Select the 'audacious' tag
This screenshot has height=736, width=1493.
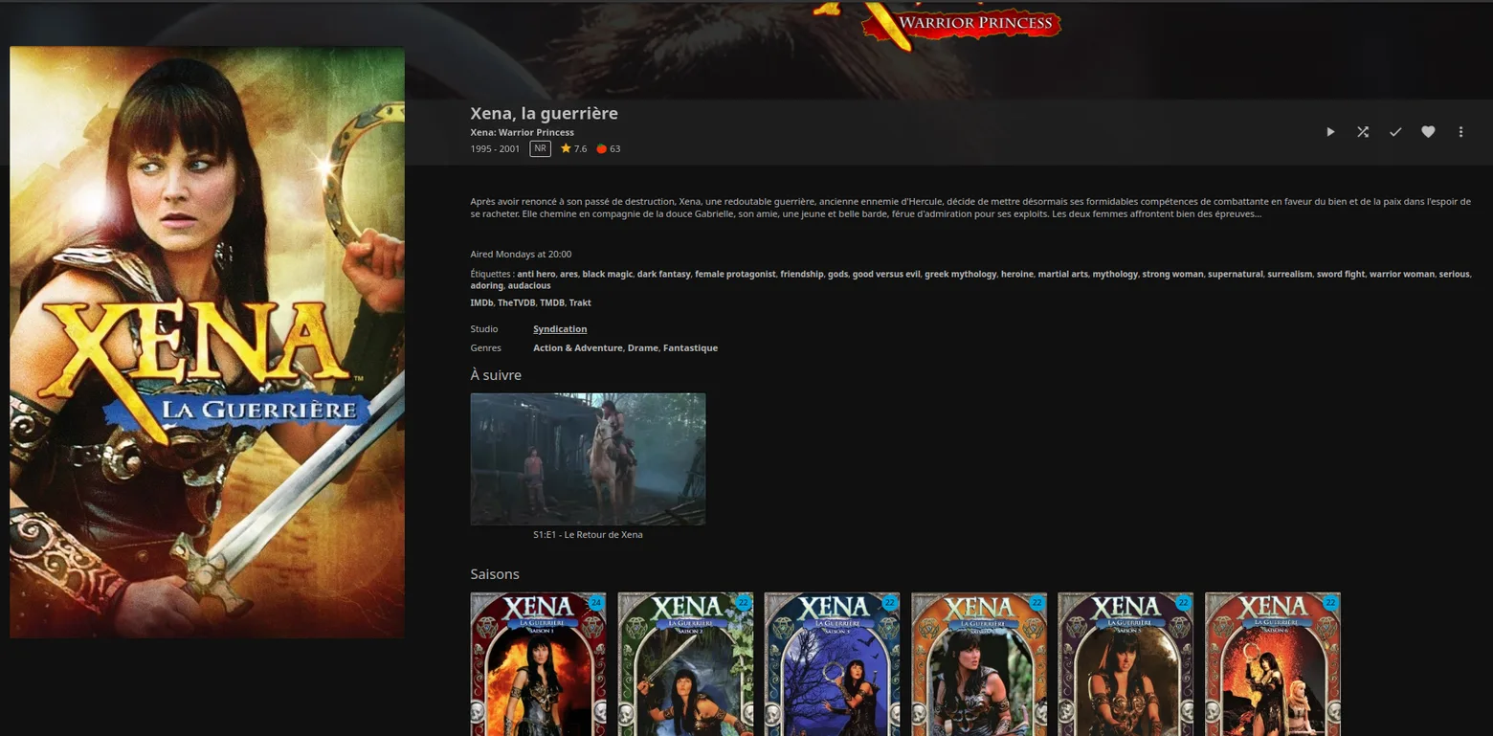click(529, 286)
